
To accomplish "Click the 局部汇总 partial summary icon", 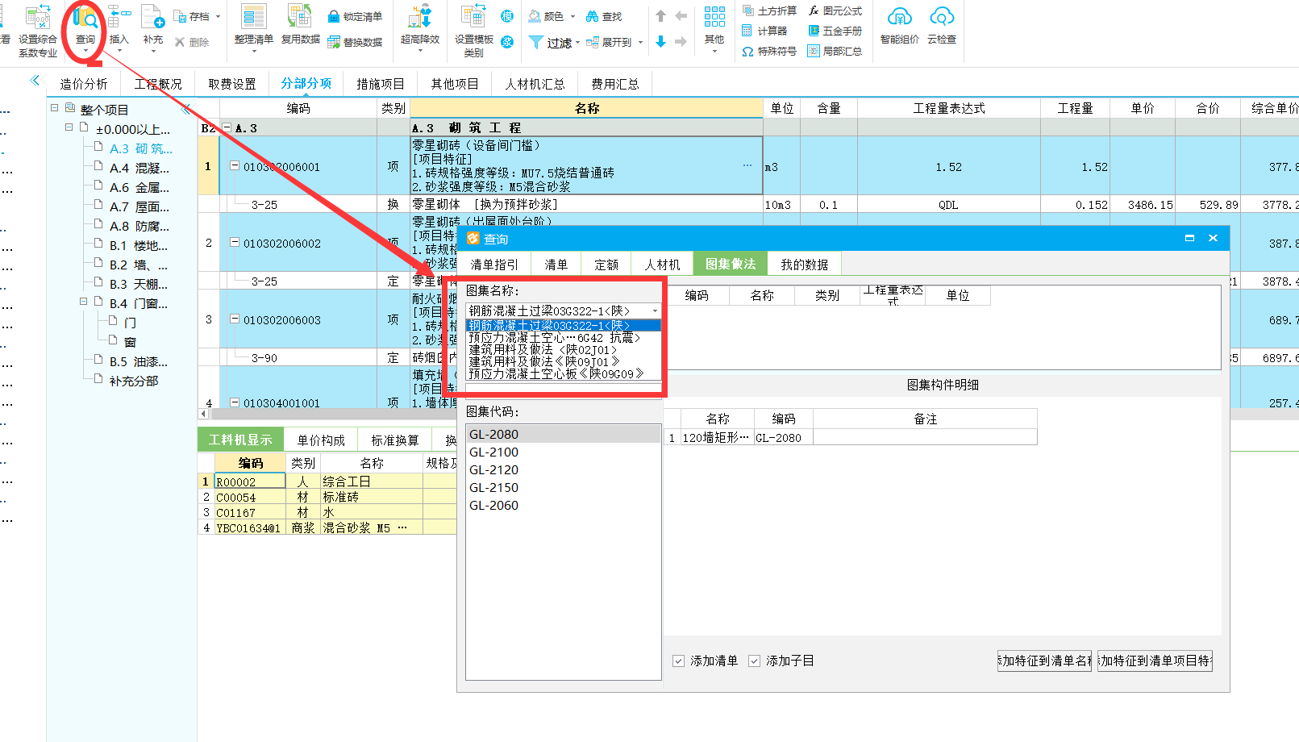I will pos(814,51).
